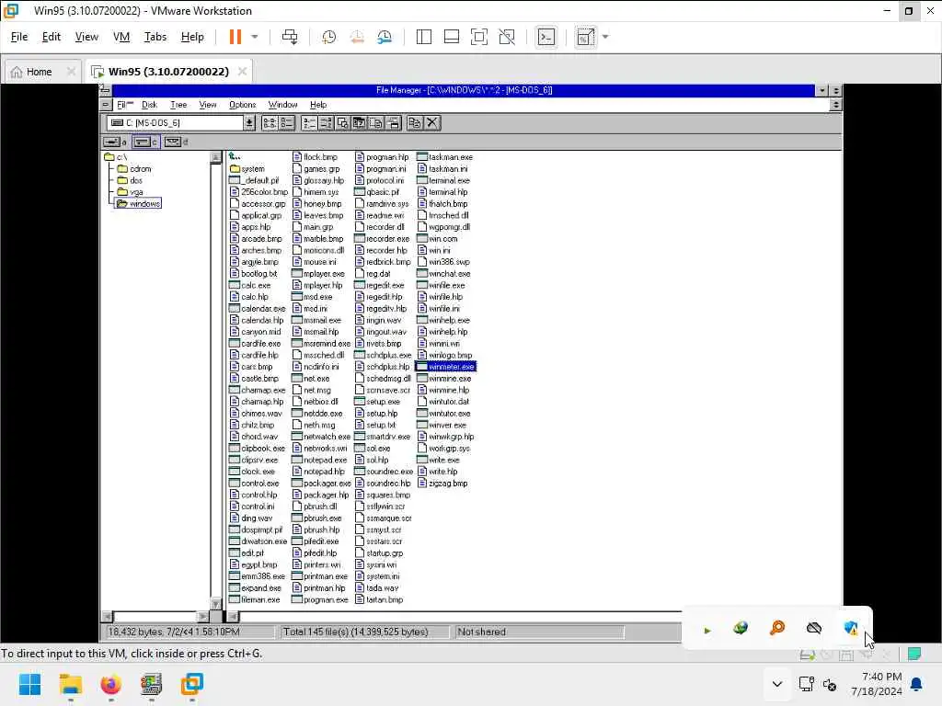Screen dimensions: 942x706
Task: Click the tree pane scroll up arrow
Action: pos(215,157)
